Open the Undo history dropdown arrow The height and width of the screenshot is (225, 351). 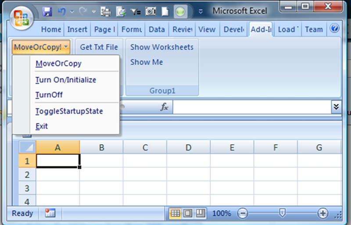pos(72,11)
